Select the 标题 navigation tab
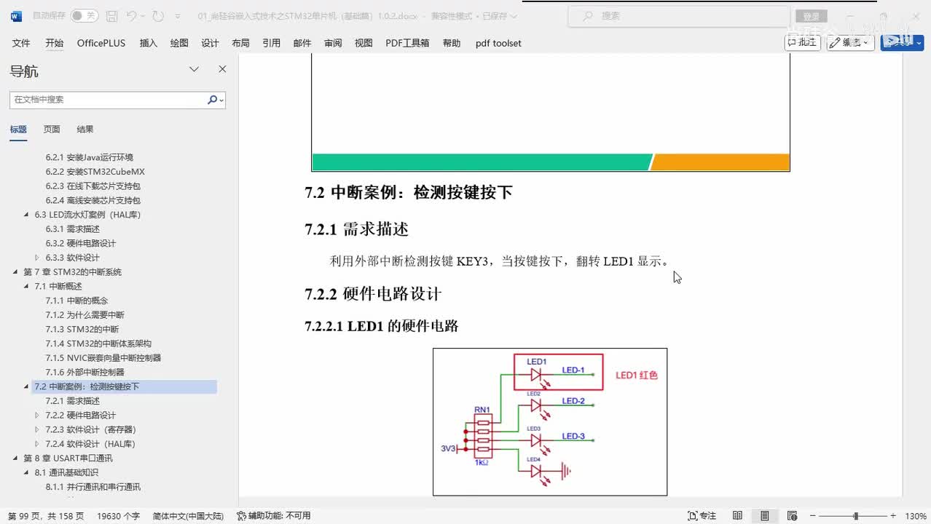Screen dimensions: 931x524 [x=18, y=130]
